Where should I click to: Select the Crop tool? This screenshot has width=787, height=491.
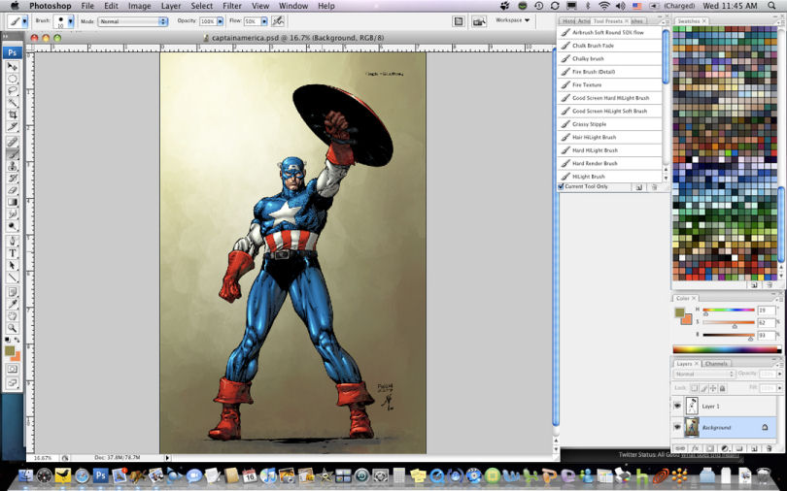[13, 115]
